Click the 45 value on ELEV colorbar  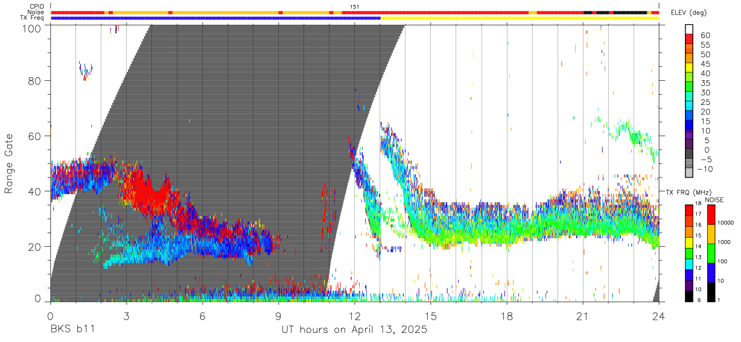[x=704, y=64]
